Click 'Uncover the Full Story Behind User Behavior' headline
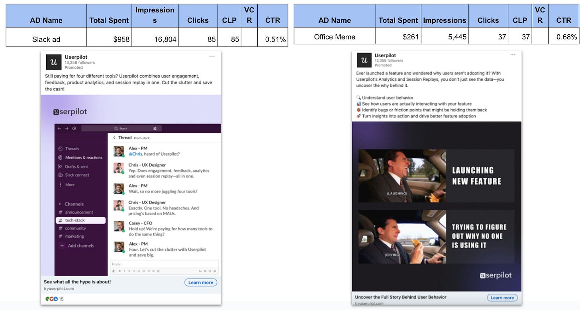Image resolution: width=580 pixels, height=310 pixels. (x=401, y=297)
